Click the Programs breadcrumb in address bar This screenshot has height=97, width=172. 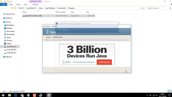tap(71, 8)
